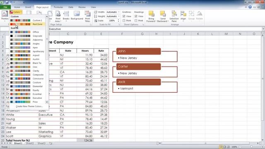Select column header D
The width and height of the screenshot is (265, 149).
(x=85, y=34)
